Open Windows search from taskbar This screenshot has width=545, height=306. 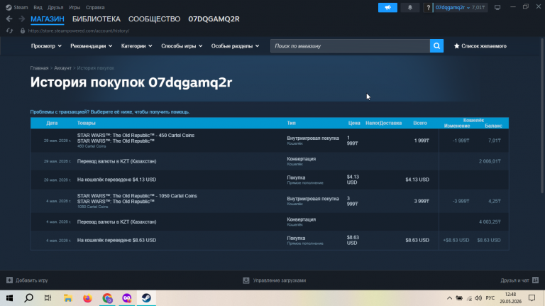click(29, 298)
